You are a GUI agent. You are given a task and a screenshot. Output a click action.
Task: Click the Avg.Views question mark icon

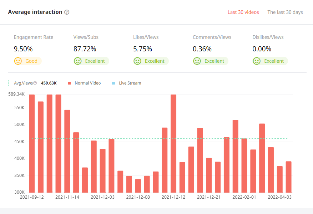[35, 83]
